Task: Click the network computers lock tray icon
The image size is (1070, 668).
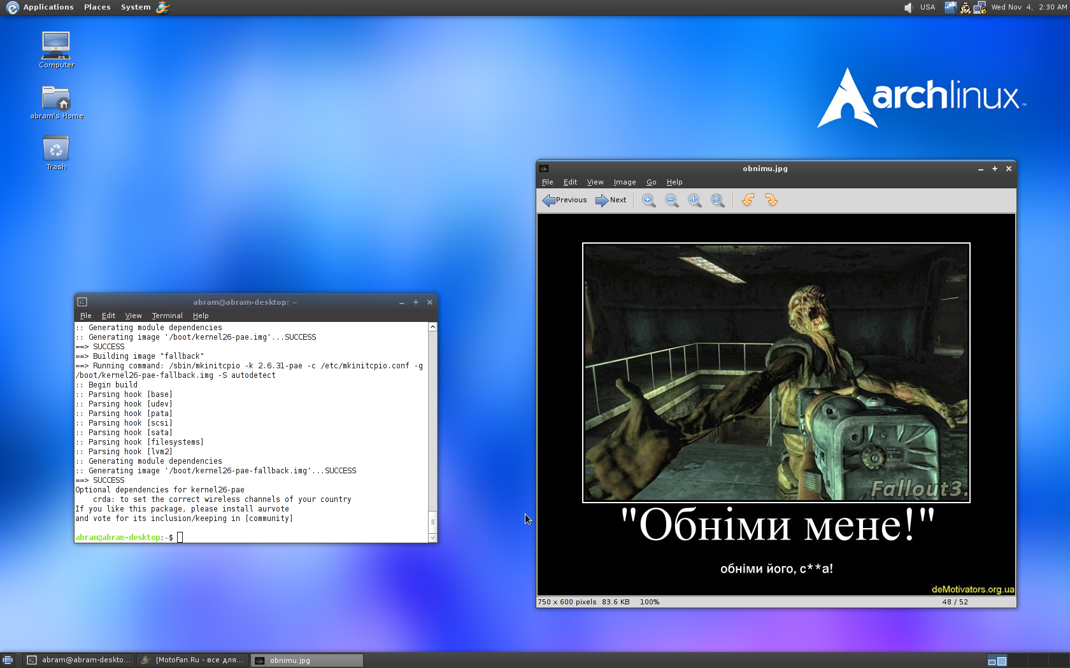Action: (980, 7)
